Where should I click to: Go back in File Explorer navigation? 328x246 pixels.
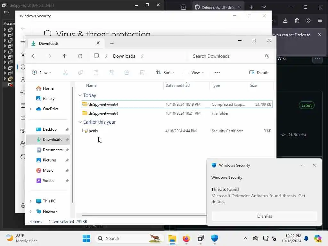tap(34, 56)
